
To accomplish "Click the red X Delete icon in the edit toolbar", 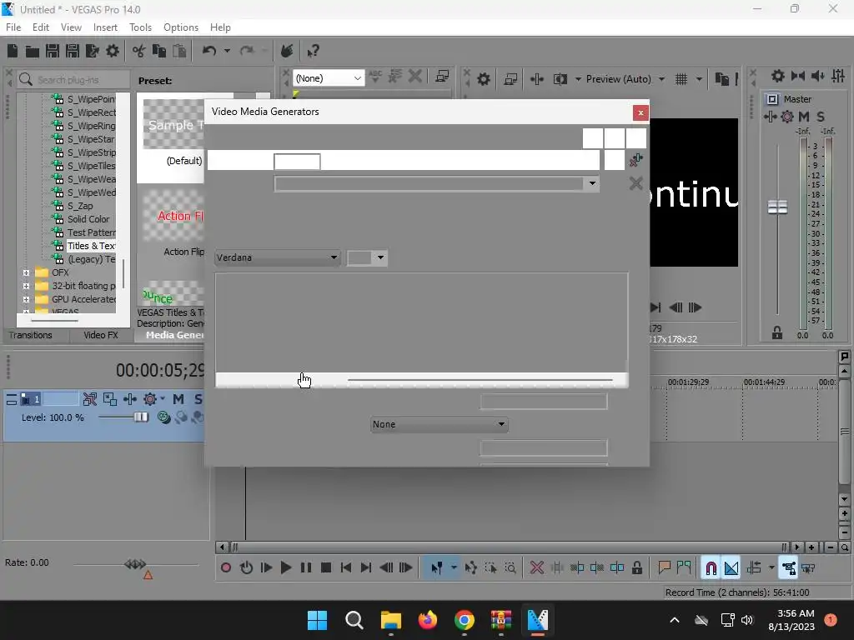I will click(536, 568).
